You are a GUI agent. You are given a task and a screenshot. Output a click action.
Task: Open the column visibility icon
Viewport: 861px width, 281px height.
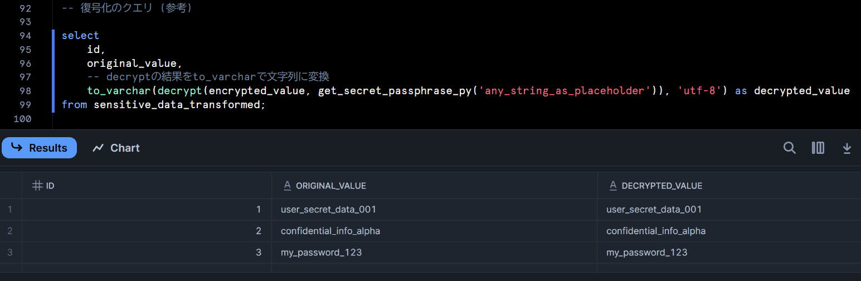tap(818, 148)
